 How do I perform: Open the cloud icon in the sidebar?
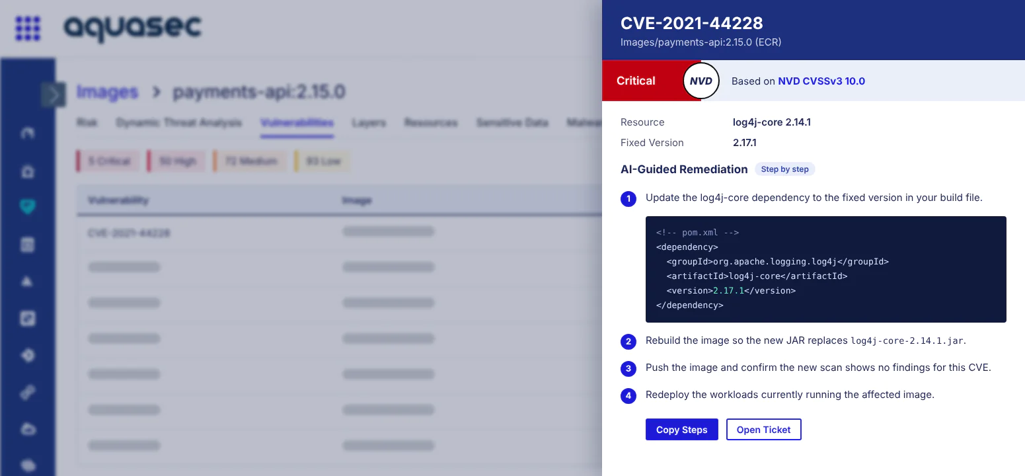pyautogui.click(x=28, y=429)
